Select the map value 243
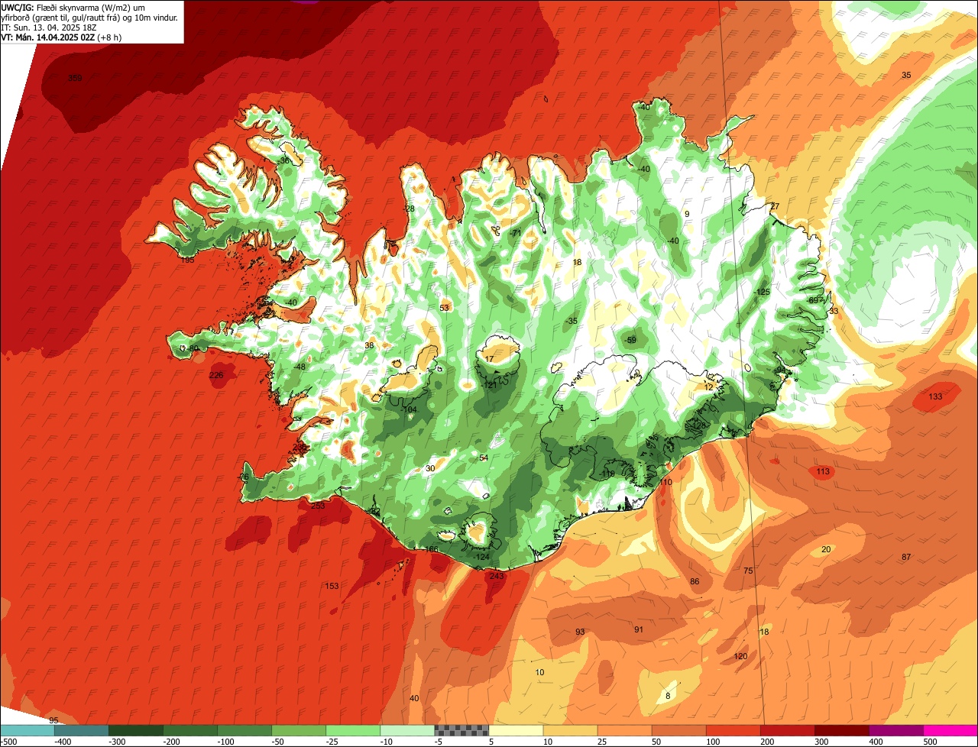The height and width of the screenshot is (747, 978). [x=497, y=576]
